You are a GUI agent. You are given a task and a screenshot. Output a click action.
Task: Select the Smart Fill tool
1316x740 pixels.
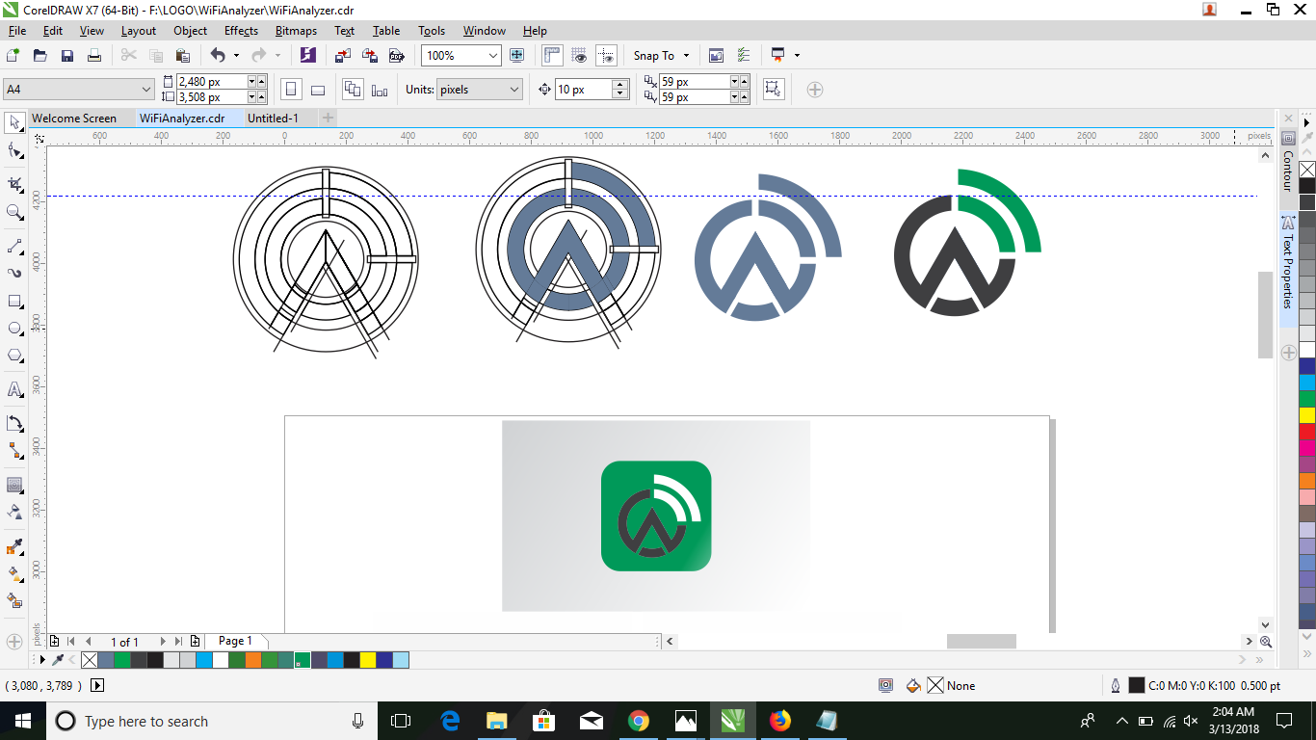pyautogui.click(x=14, y=601)
